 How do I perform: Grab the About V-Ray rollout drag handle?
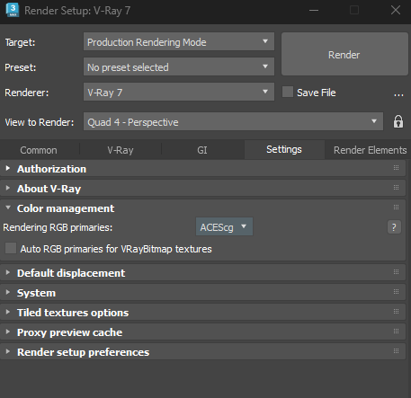coord(396,188)
